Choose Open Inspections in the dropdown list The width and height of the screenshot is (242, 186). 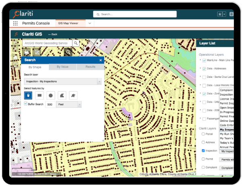(227, 108)
